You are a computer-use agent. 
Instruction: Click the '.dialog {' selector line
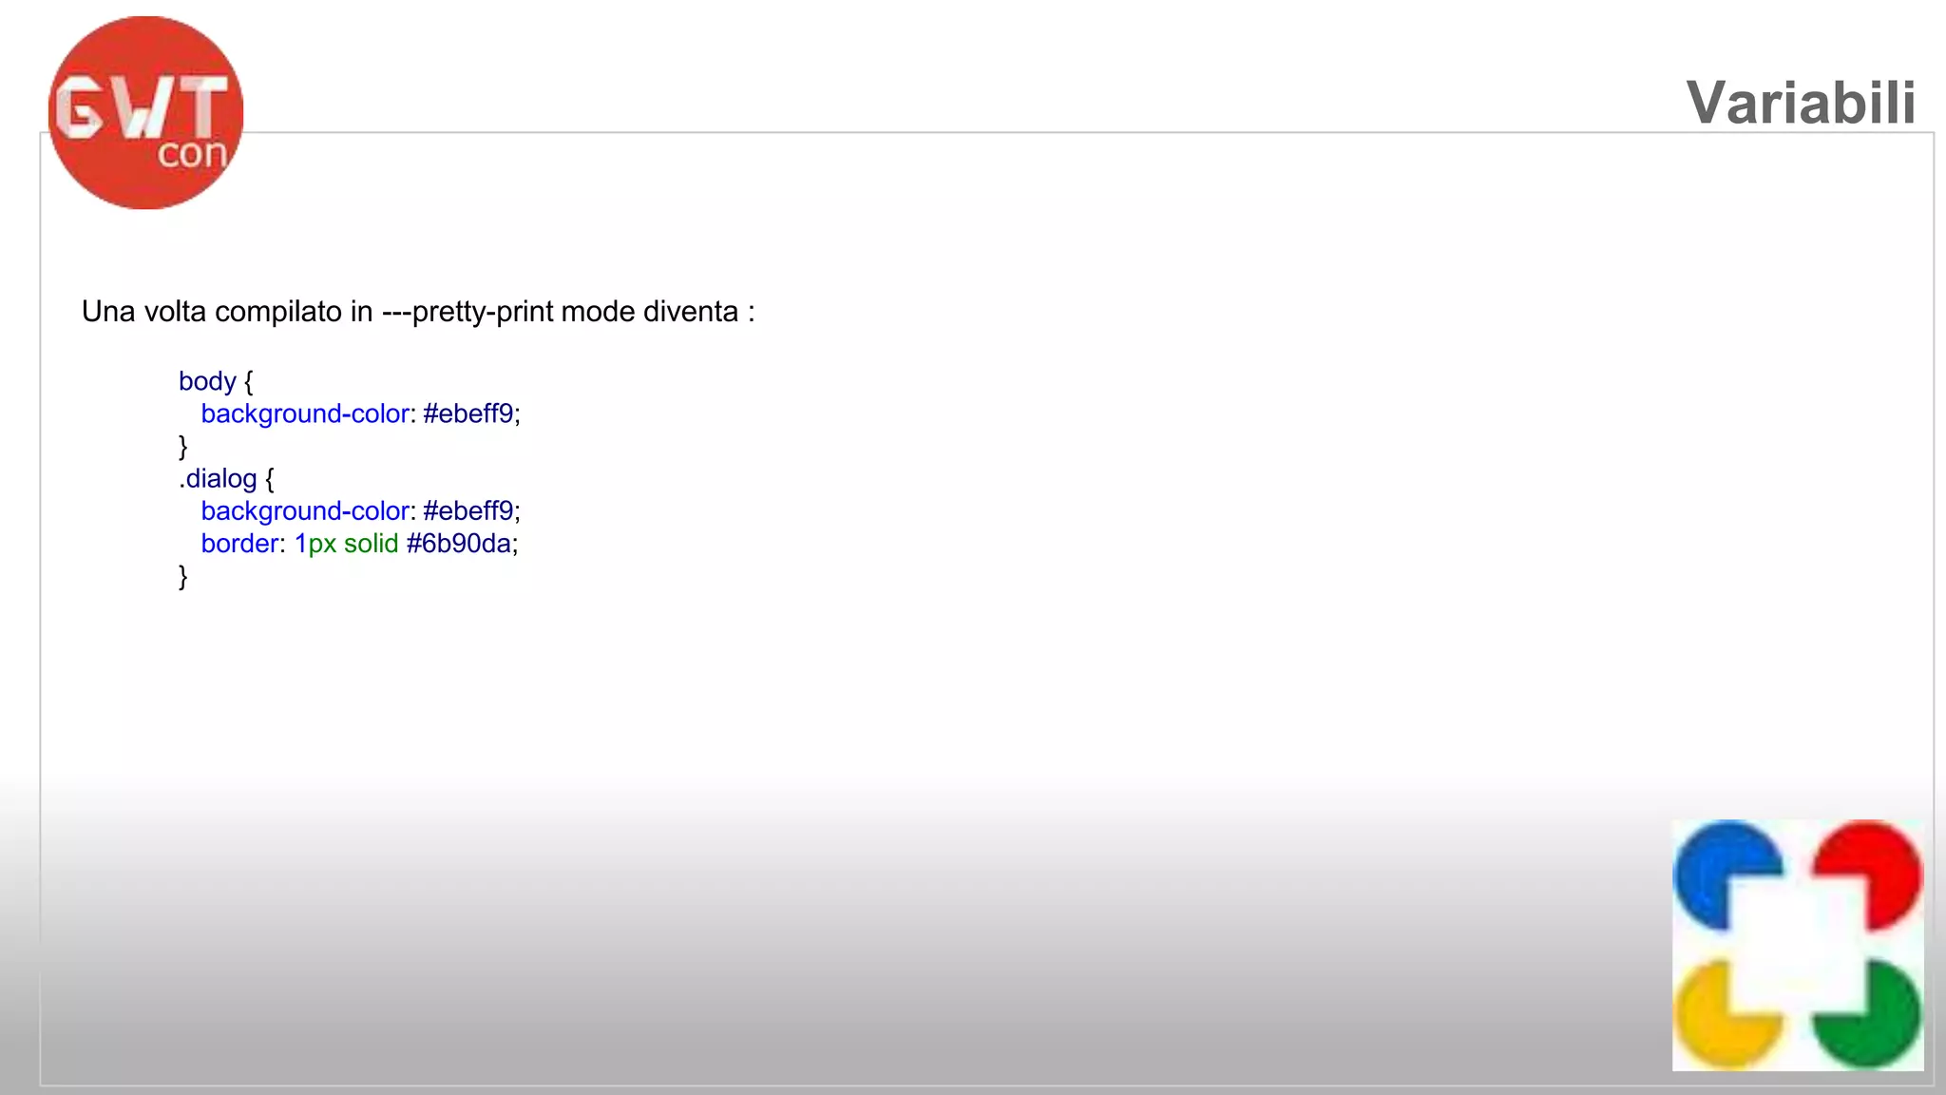226,479
